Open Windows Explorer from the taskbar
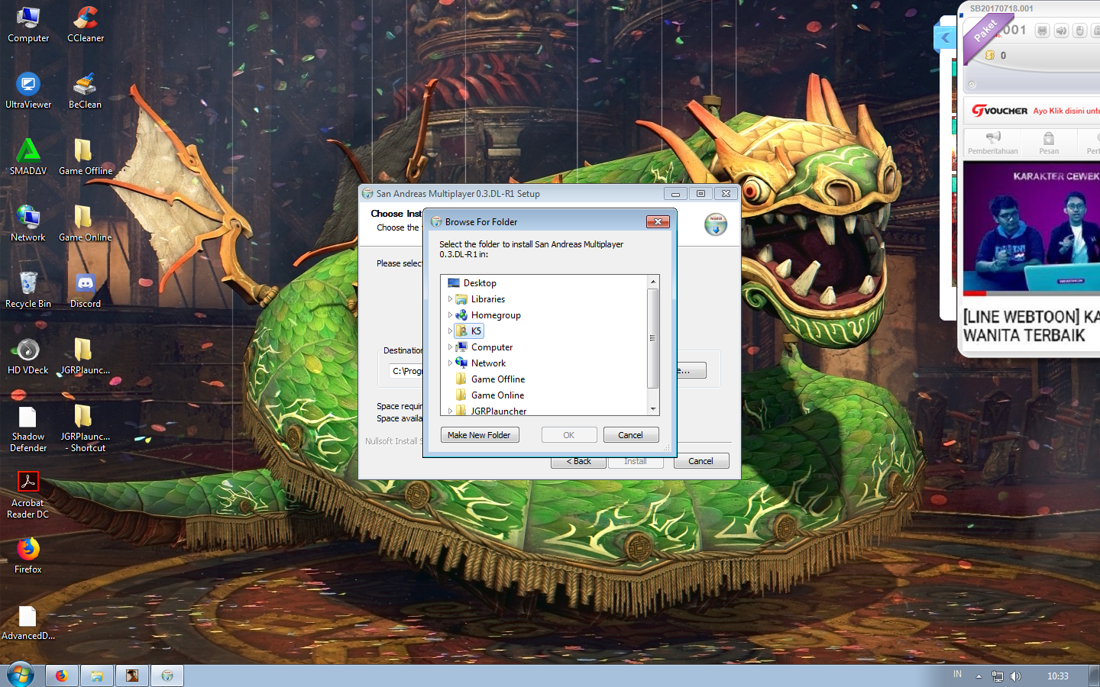 [x=97, y=676]
